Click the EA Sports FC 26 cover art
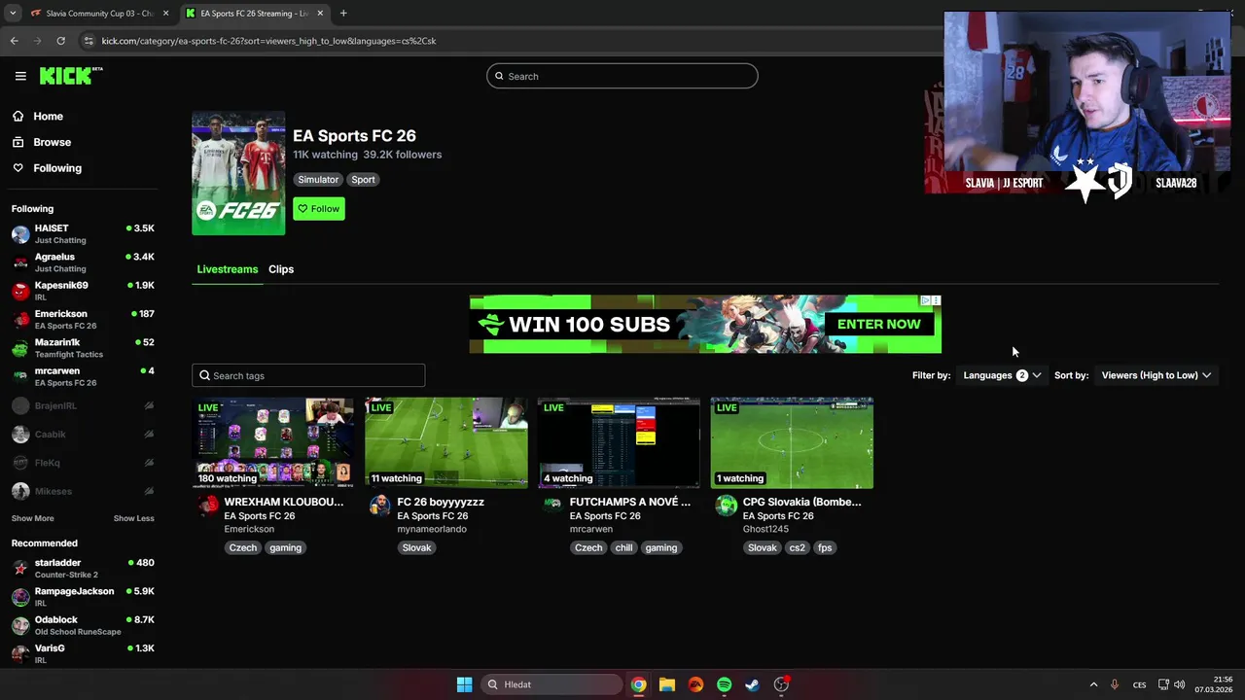Image resolution: width=1245 pixels, height=700 pixels. pyautogui.click(x=238, y=173)
